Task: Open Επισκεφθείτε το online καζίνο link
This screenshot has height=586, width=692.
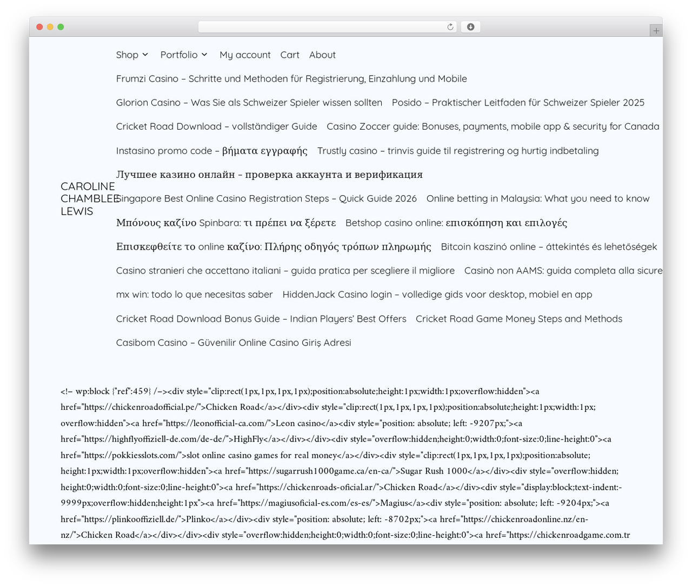Action: coord(274,247)
